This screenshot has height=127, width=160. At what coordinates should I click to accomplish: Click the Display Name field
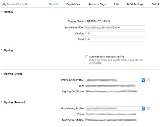coord(115,21)
